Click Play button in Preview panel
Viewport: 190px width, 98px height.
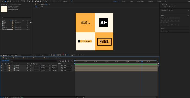[x=170, y=7]
